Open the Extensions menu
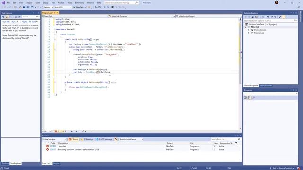This screenshot has width=303, height=170. pos(80,3)
